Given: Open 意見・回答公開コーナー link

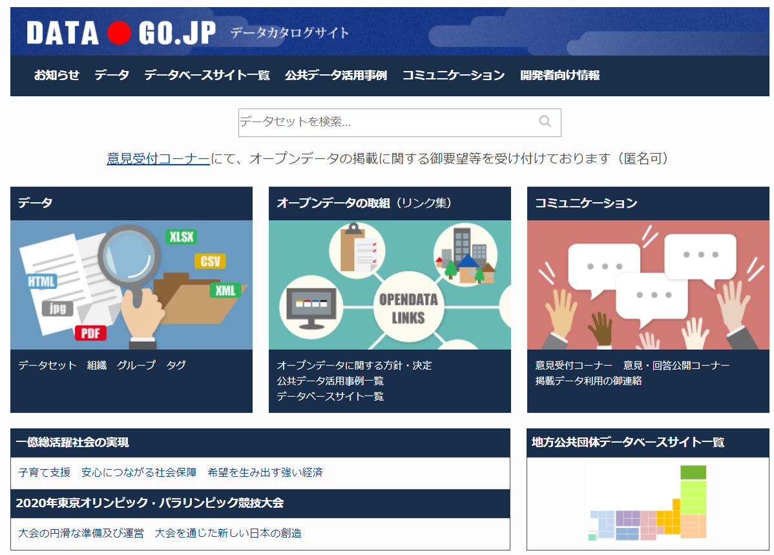Looking at the screenshot, I should (x=676, y=365).
